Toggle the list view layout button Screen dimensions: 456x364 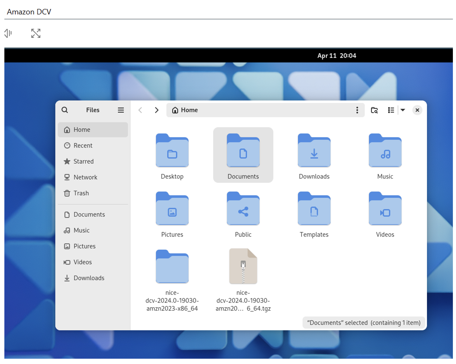click(391, 110)
